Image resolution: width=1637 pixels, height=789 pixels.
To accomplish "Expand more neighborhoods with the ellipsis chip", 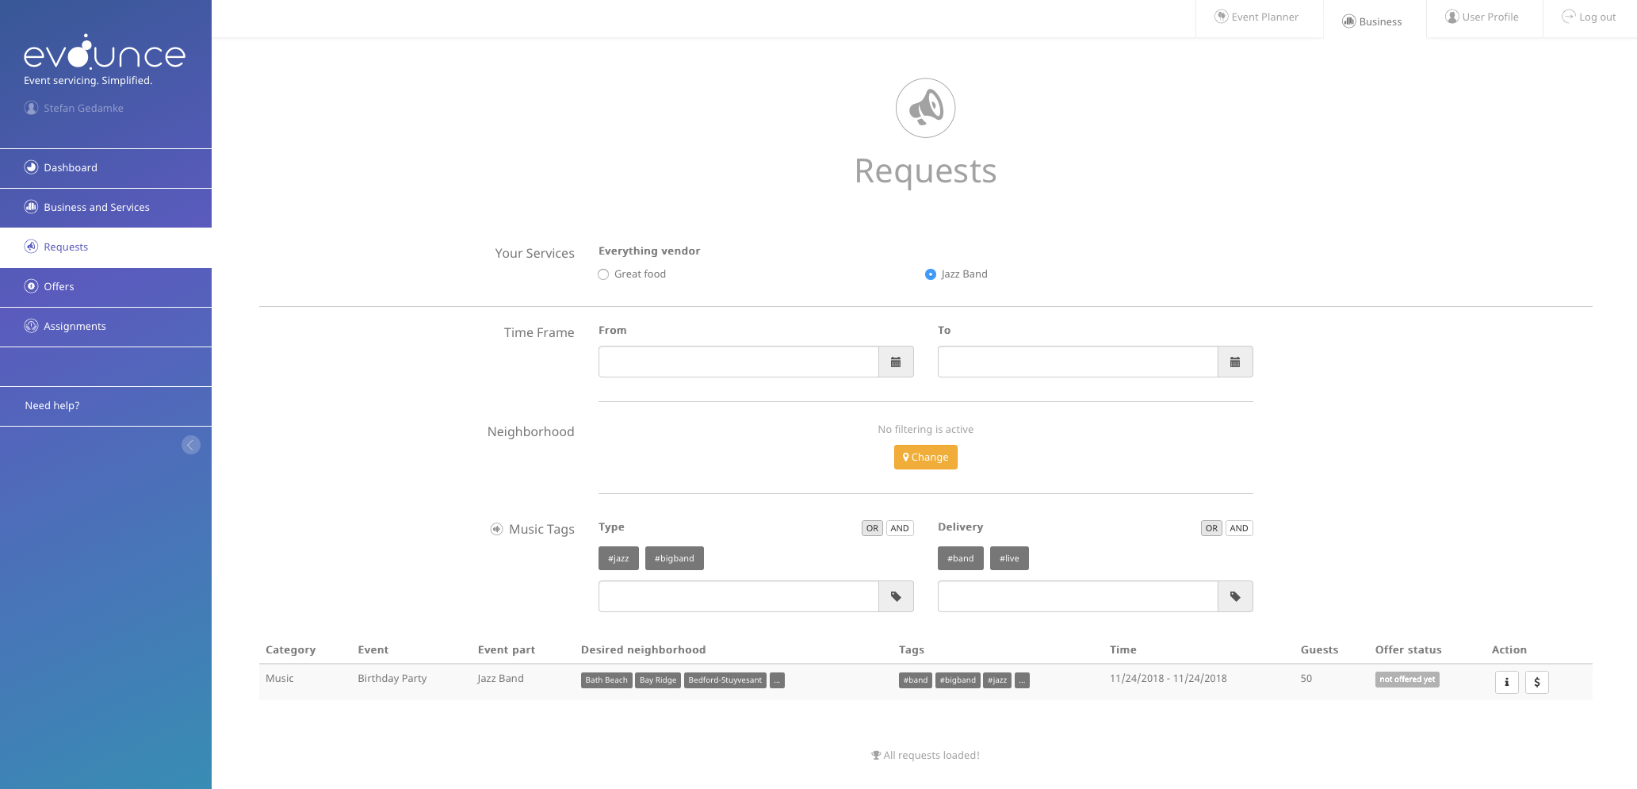I will tap(777, 680).
